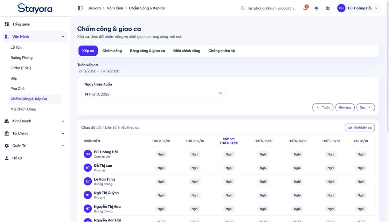Select the Điều chỉnh công tab

187,51
